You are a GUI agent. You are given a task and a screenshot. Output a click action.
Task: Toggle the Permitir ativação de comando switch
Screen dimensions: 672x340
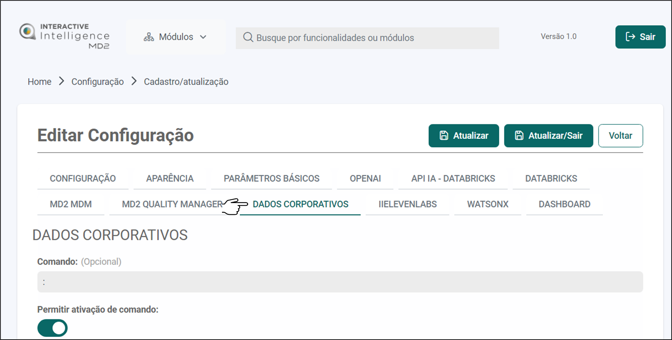coord(53,328)
